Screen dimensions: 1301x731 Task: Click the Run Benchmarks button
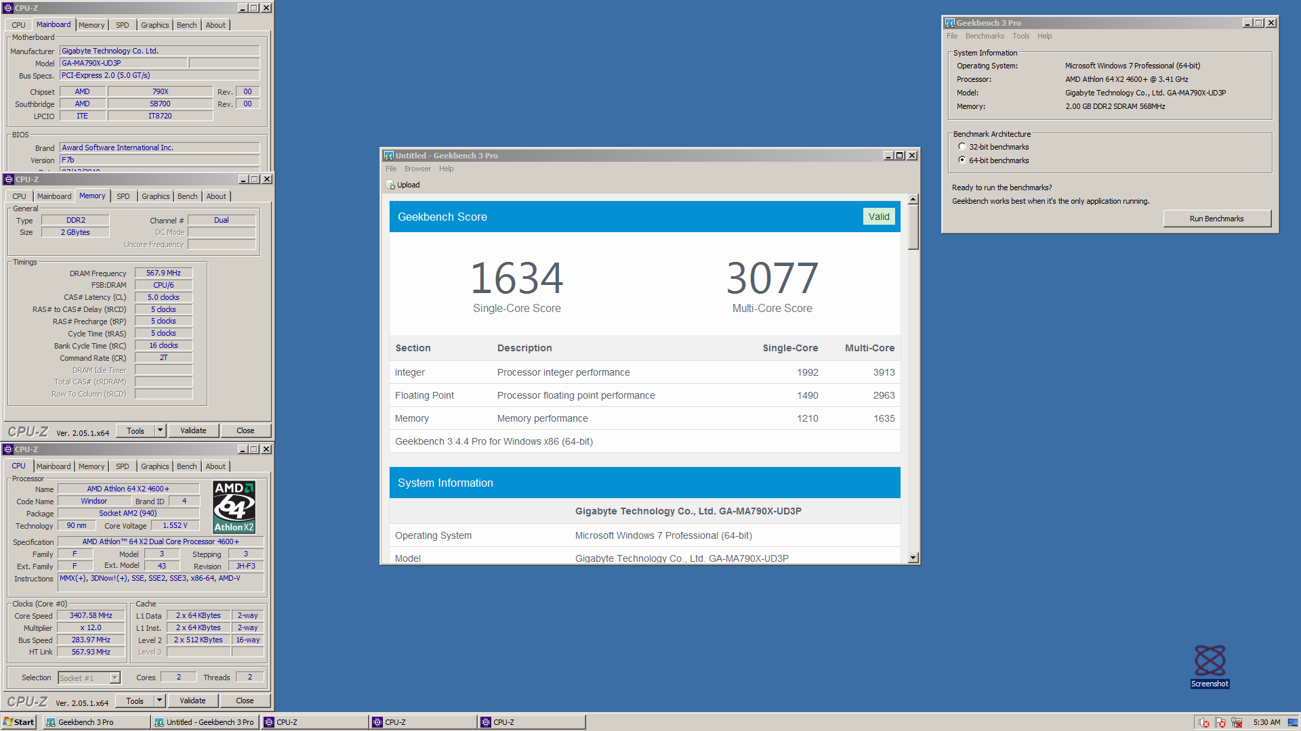point(1216,219)
